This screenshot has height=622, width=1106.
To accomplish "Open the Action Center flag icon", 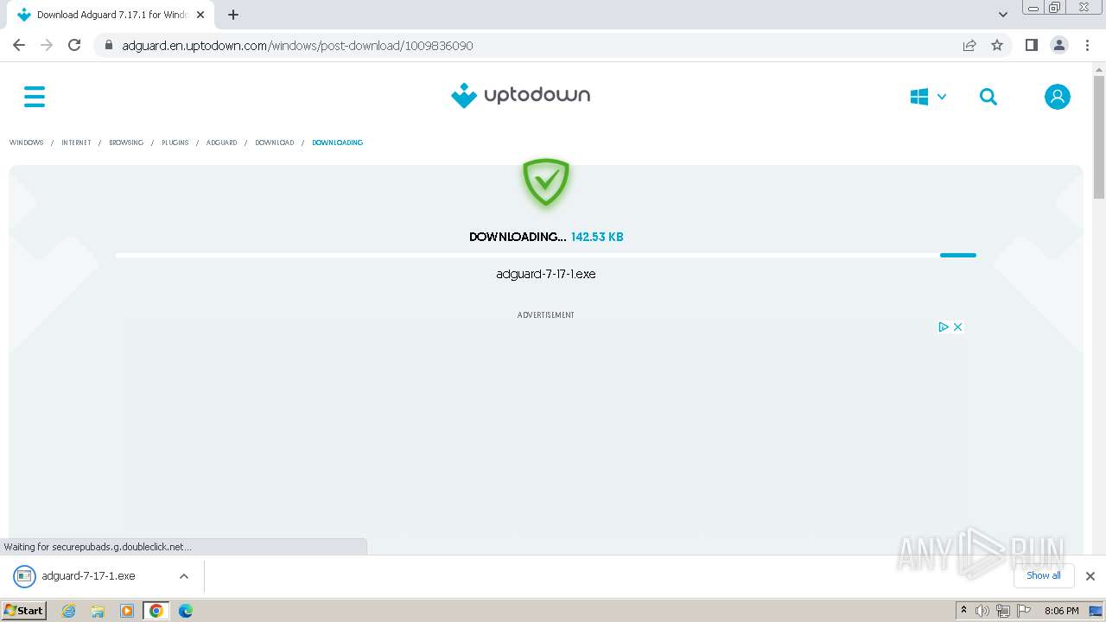I will point(1024,611).
